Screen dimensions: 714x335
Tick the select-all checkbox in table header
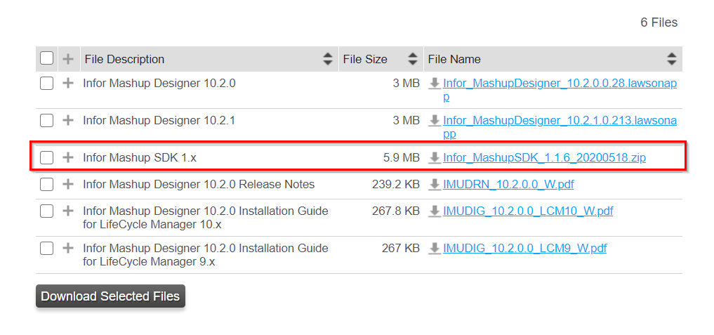pos(46,58)
